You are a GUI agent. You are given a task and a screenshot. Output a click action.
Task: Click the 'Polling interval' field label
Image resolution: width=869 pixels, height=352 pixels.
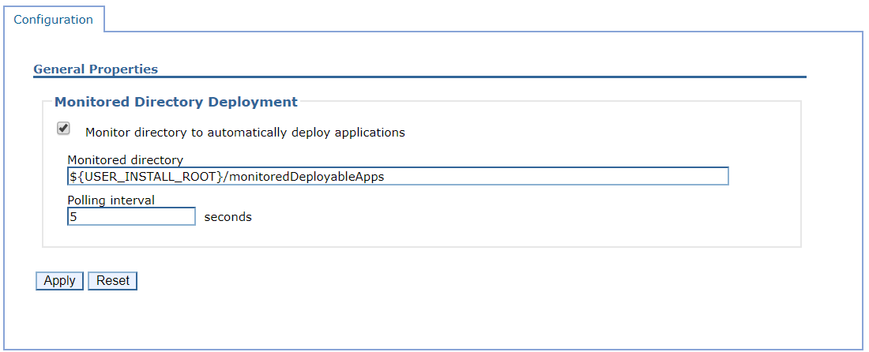click(109, 200)
